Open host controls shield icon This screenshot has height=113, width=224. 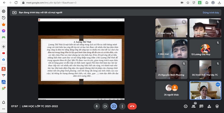[217, 106]
